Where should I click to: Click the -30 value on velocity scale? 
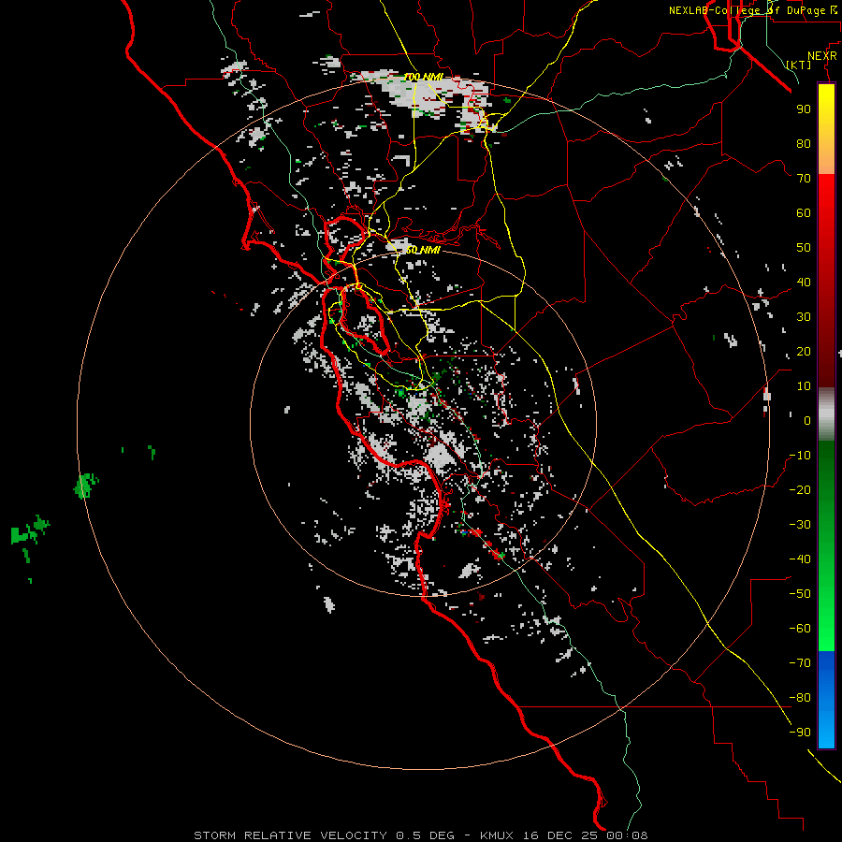click(800, 525)
